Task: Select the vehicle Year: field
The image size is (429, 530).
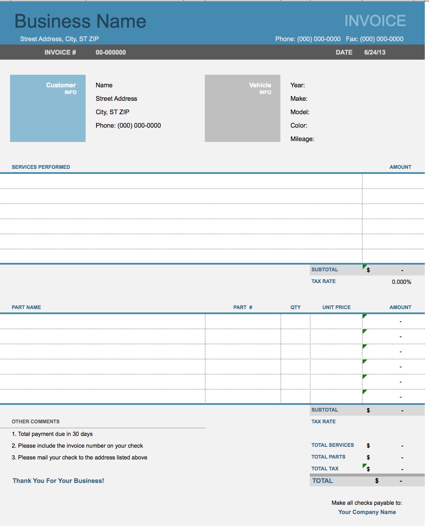Action: (298, 85)
